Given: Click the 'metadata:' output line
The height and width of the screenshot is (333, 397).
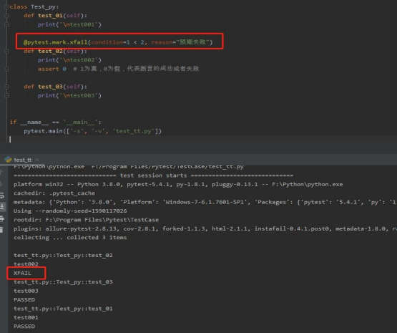Looking at the screenshot, I should (x=205, y=202).
